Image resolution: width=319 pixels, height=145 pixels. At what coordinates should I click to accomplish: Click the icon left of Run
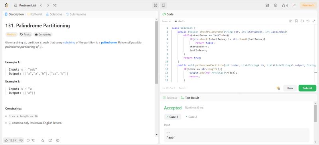(x=278, y=88)
